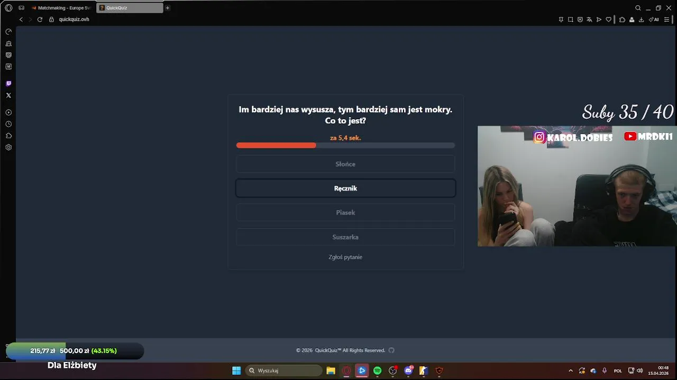The width and height of the screenshot is (677, 380).
Task: Open the downloads icon in toolbar
Action: tap(641, 20)
